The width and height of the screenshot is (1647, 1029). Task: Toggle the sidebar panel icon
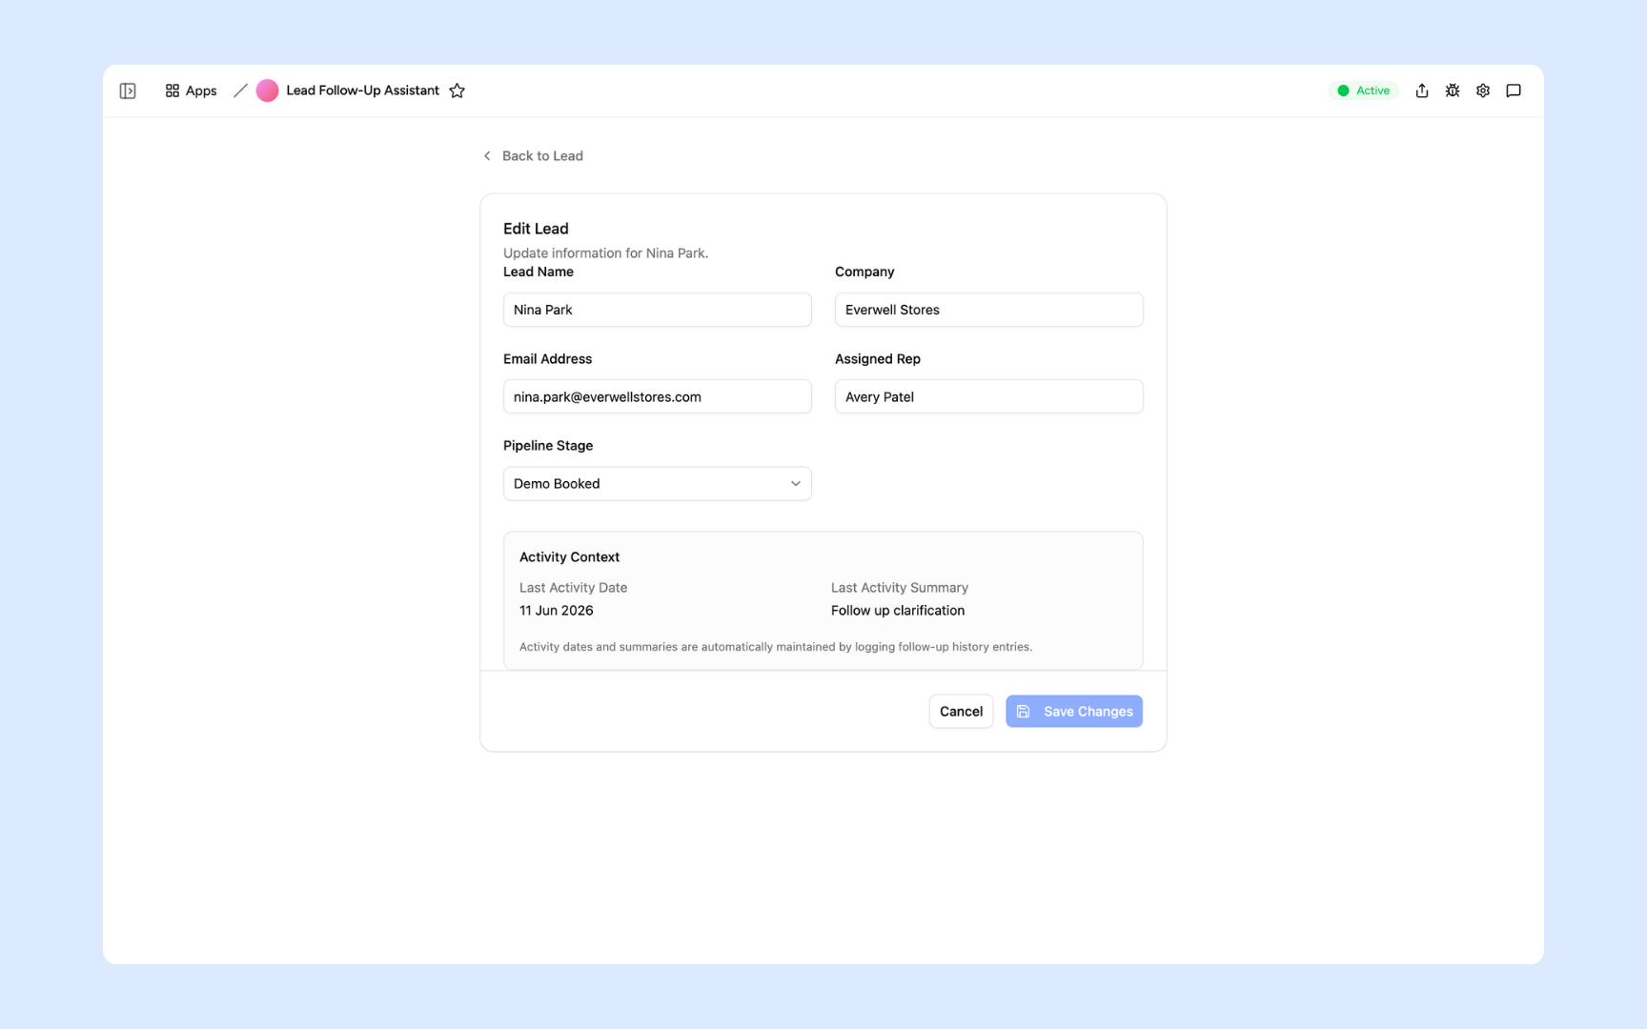[128, 91]
